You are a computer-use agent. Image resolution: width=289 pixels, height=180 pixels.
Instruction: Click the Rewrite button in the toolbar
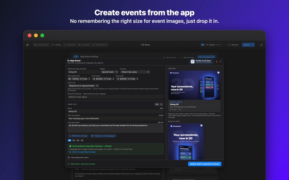click(x=233, y=45)
